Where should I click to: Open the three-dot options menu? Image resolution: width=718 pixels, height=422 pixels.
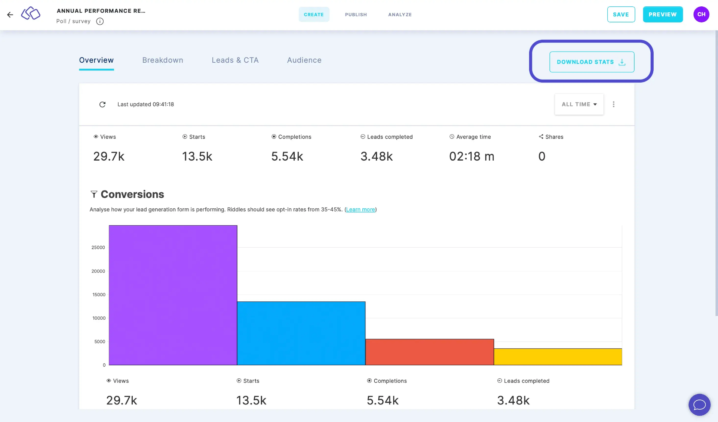(613, 104)
